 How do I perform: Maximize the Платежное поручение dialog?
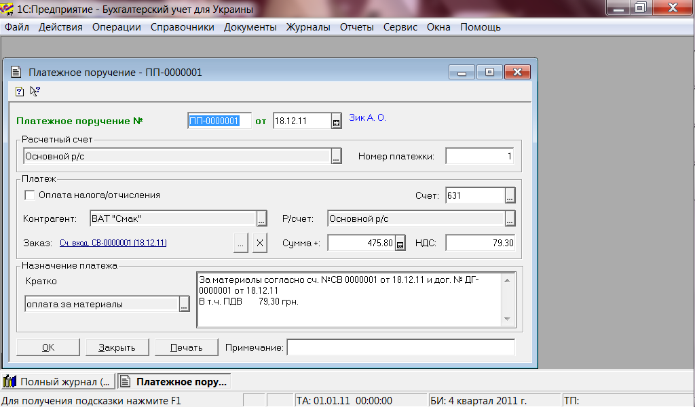pos(489,72)
